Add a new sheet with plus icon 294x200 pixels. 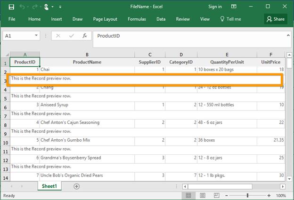(76, 186)
